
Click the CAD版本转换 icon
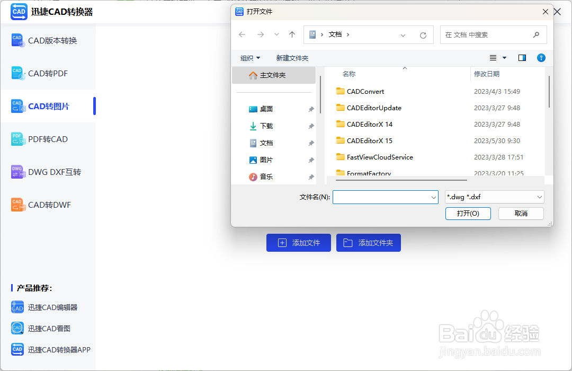pos(18,40)
